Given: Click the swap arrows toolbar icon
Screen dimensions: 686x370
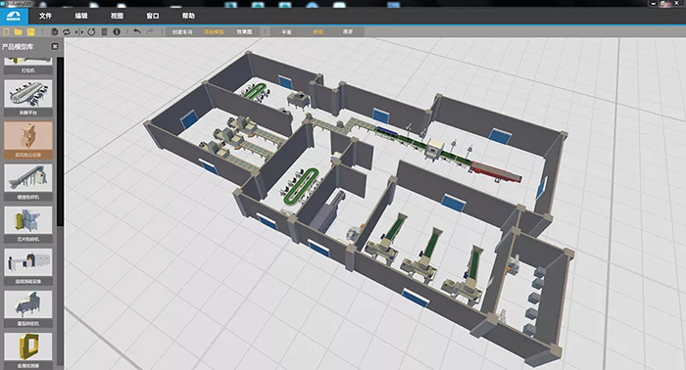Looking at the screenshot, I should click(x=67, y=32).
